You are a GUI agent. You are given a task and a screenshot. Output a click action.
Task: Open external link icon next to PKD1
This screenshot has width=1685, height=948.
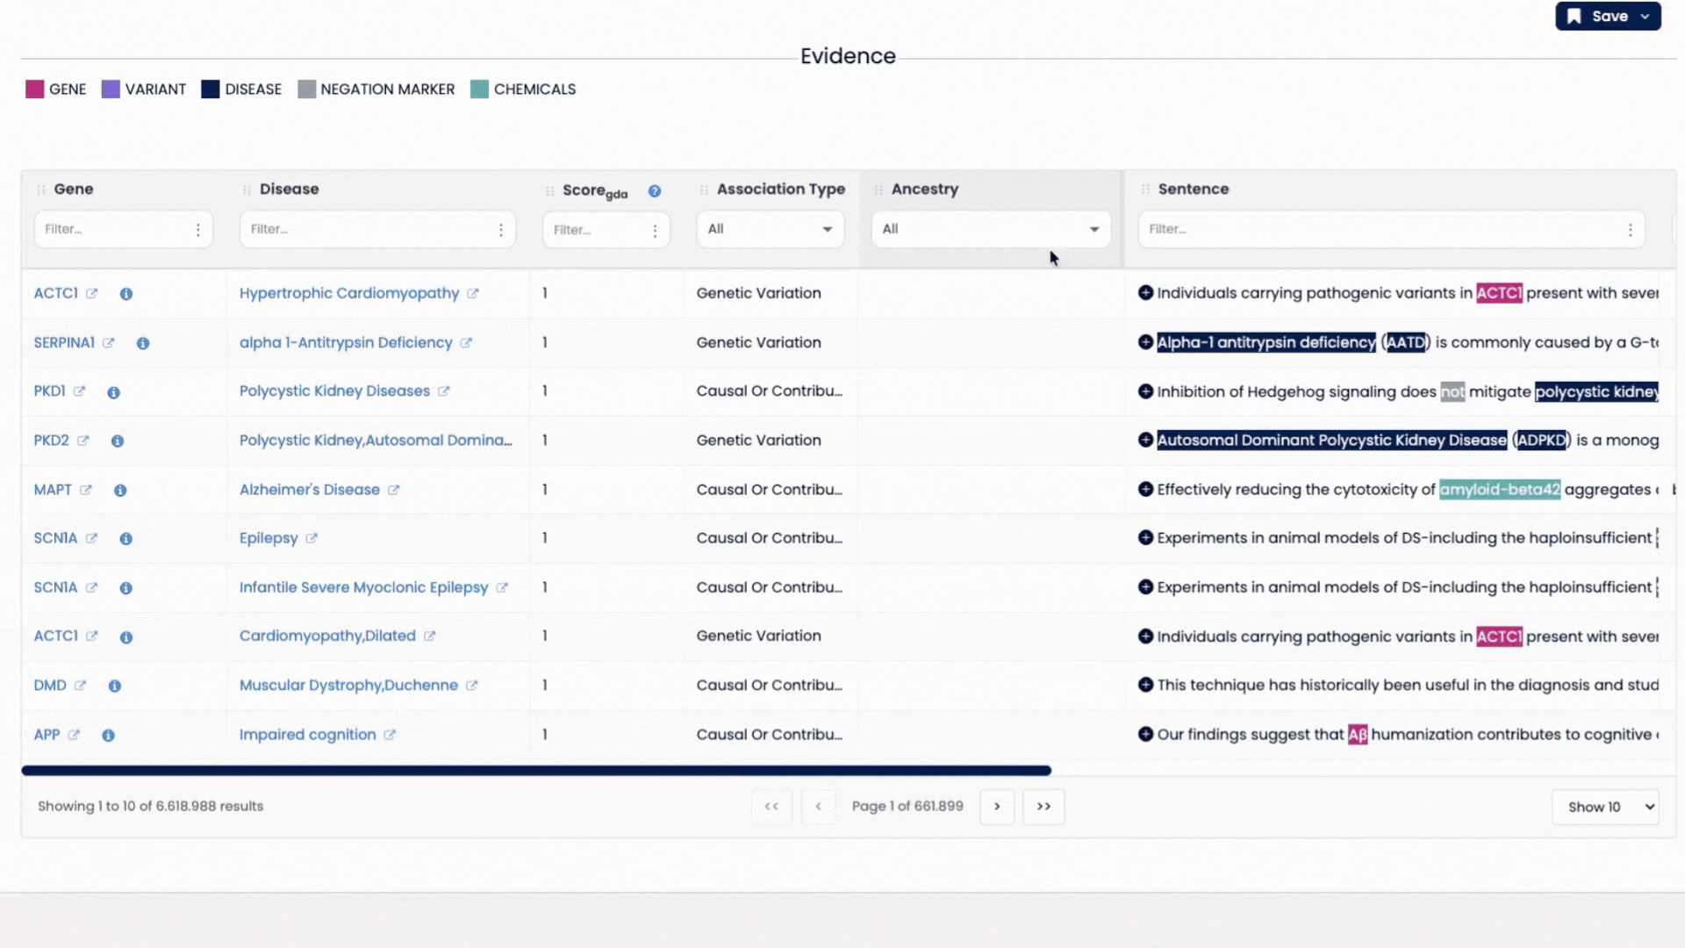(80, 391)
